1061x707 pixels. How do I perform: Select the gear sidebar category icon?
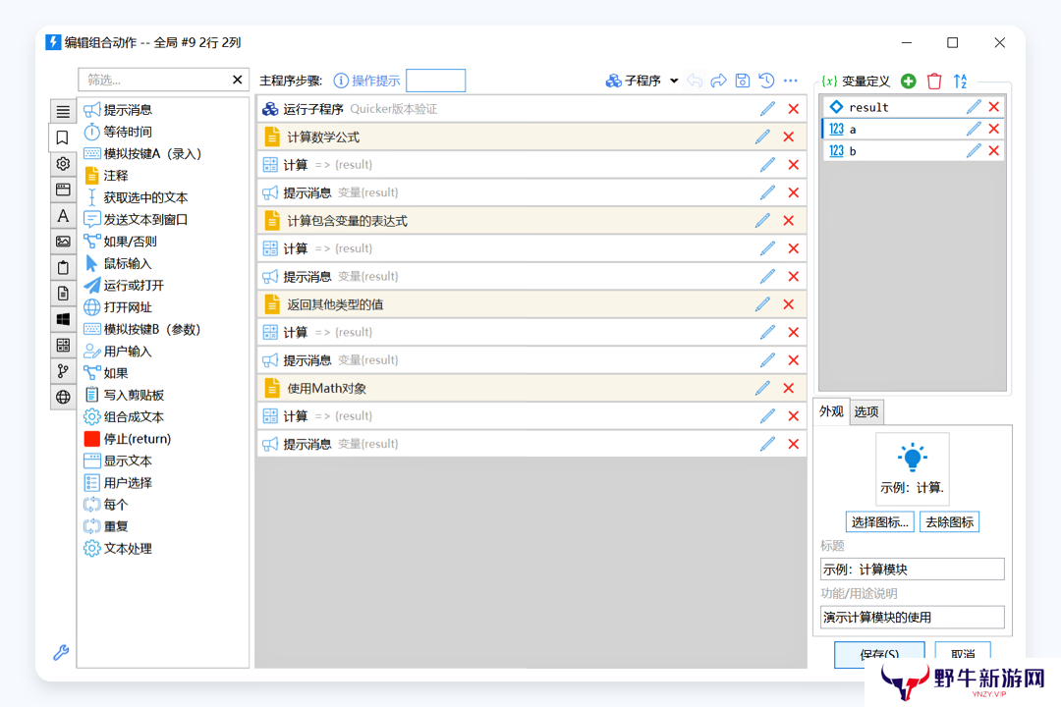63,164
